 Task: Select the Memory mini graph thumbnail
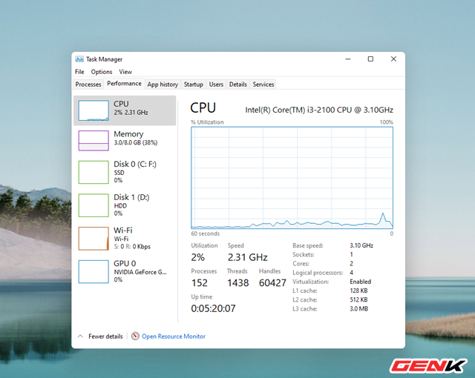point(94,141)
